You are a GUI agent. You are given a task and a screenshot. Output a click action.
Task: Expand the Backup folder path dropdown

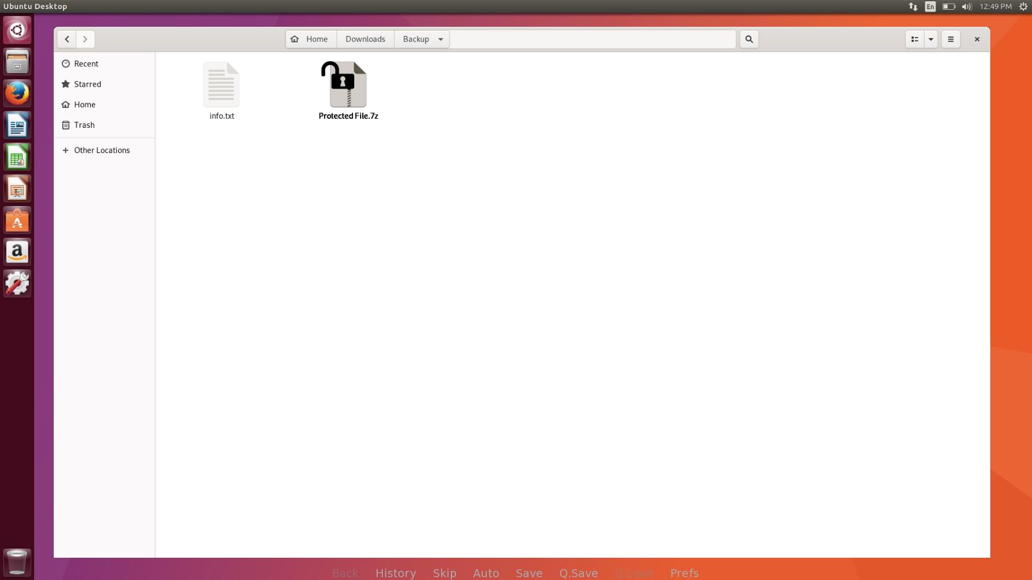point(441,39)
